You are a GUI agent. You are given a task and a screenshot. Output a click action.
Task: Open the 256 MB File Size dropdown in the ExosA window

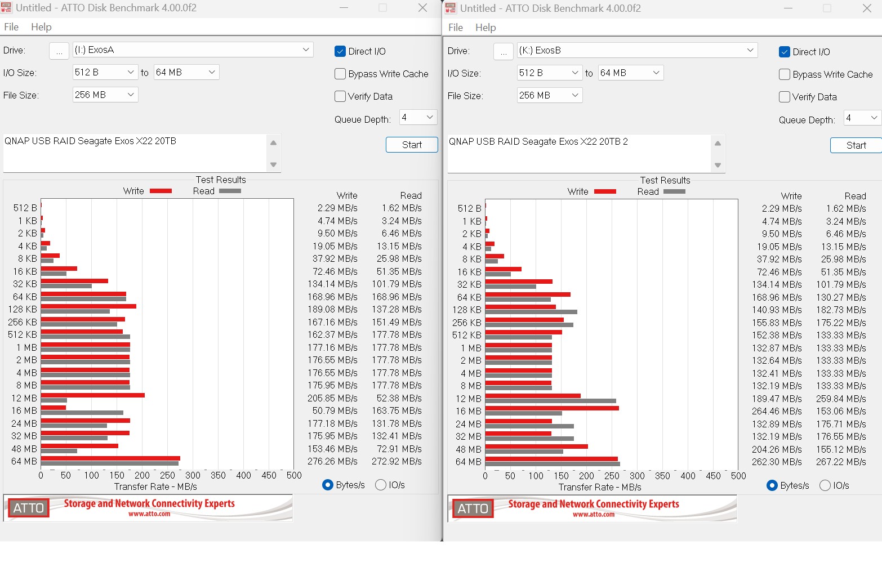(x=105, y=95)
